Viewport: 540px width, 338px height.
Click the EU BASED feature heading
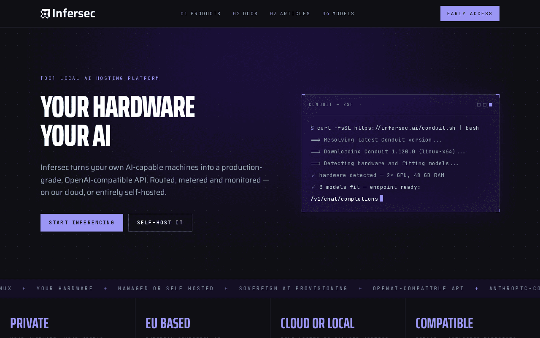168,323
